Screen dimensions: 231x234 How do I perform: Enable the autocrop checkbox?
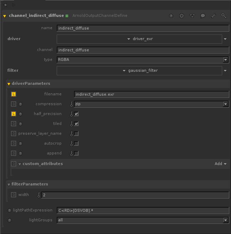(x=76, y=144)
